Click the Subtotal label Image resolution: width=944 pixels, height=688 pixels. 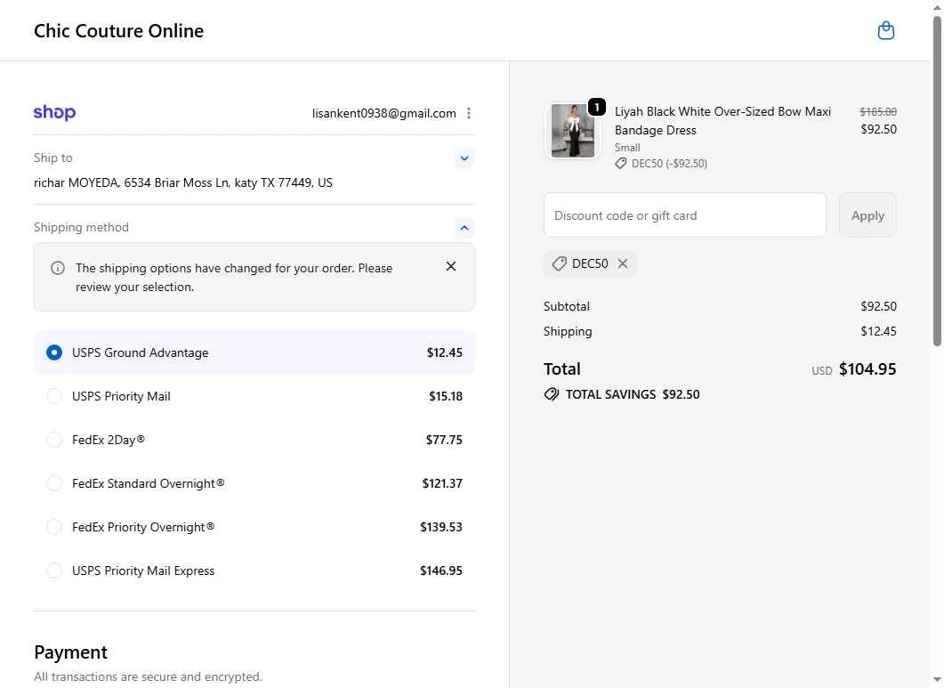coord(567,306)
